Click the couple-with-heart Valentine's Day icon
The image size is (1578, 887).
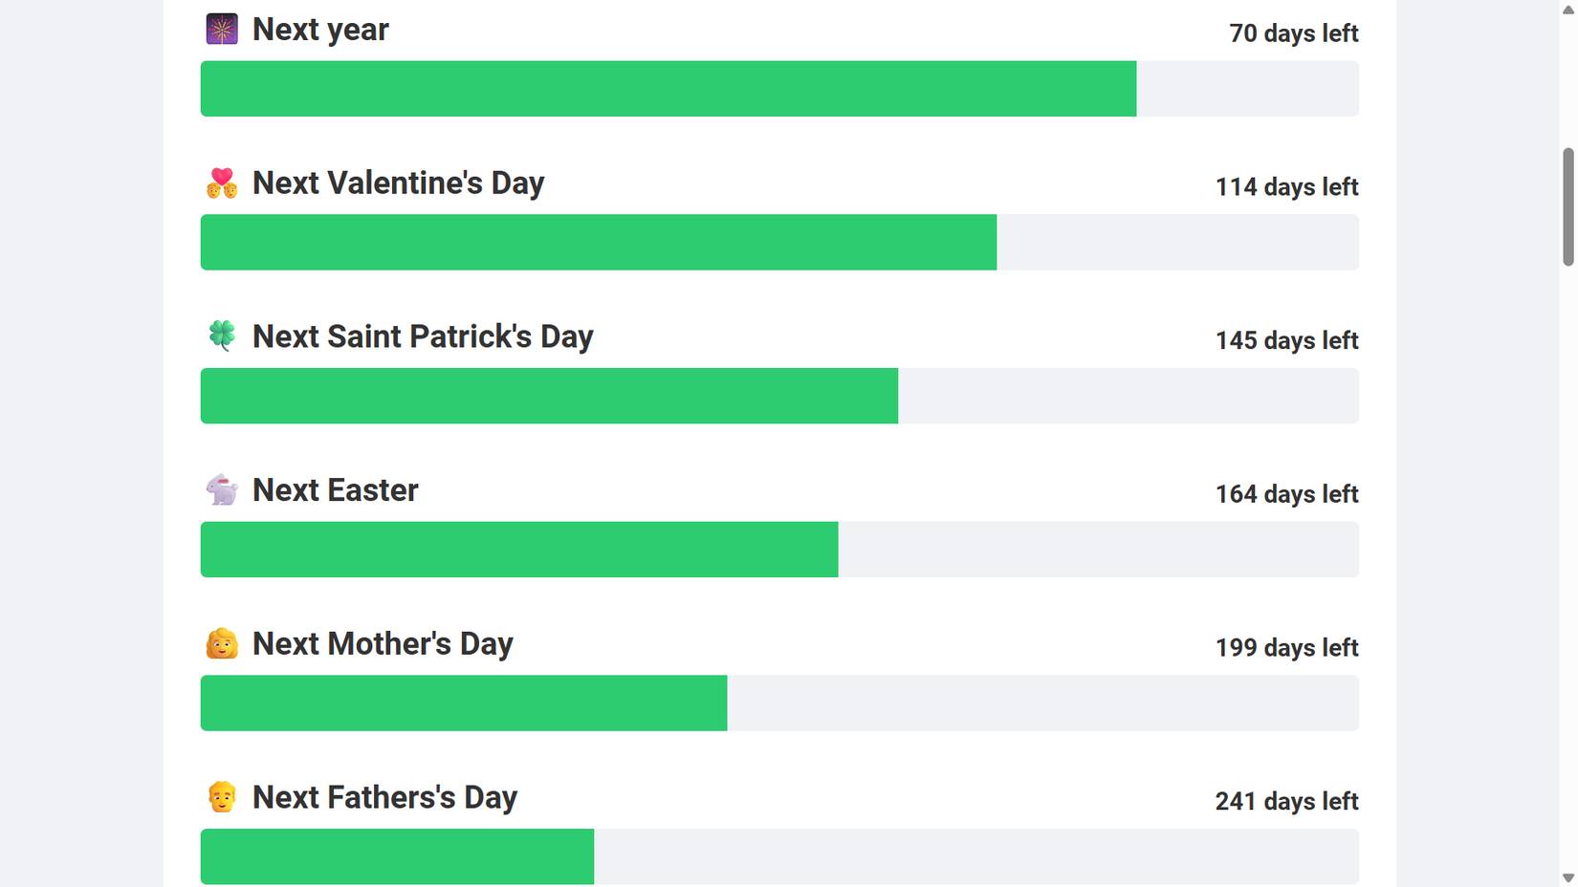click(x=222, y=183)
